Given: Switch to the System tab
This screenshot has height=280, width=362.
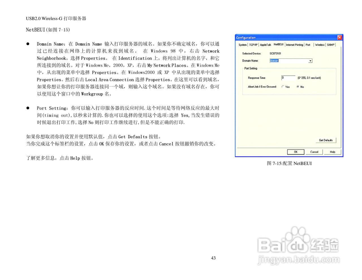Looking at the screenshot, I should (242, 44).
